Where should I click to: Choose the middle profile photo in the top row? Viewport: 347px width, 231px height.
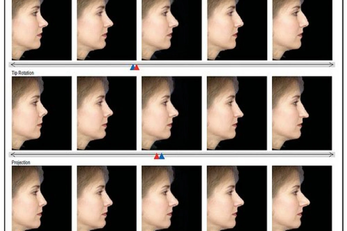click(172, 30)
